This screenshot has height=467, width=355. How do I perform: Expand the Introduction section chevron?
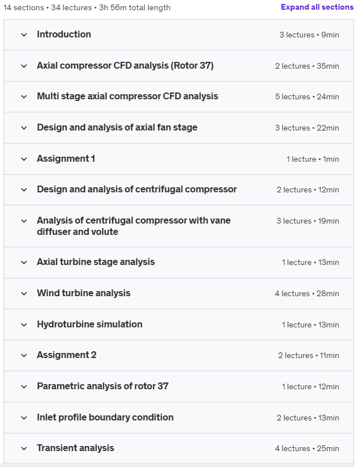24,35
